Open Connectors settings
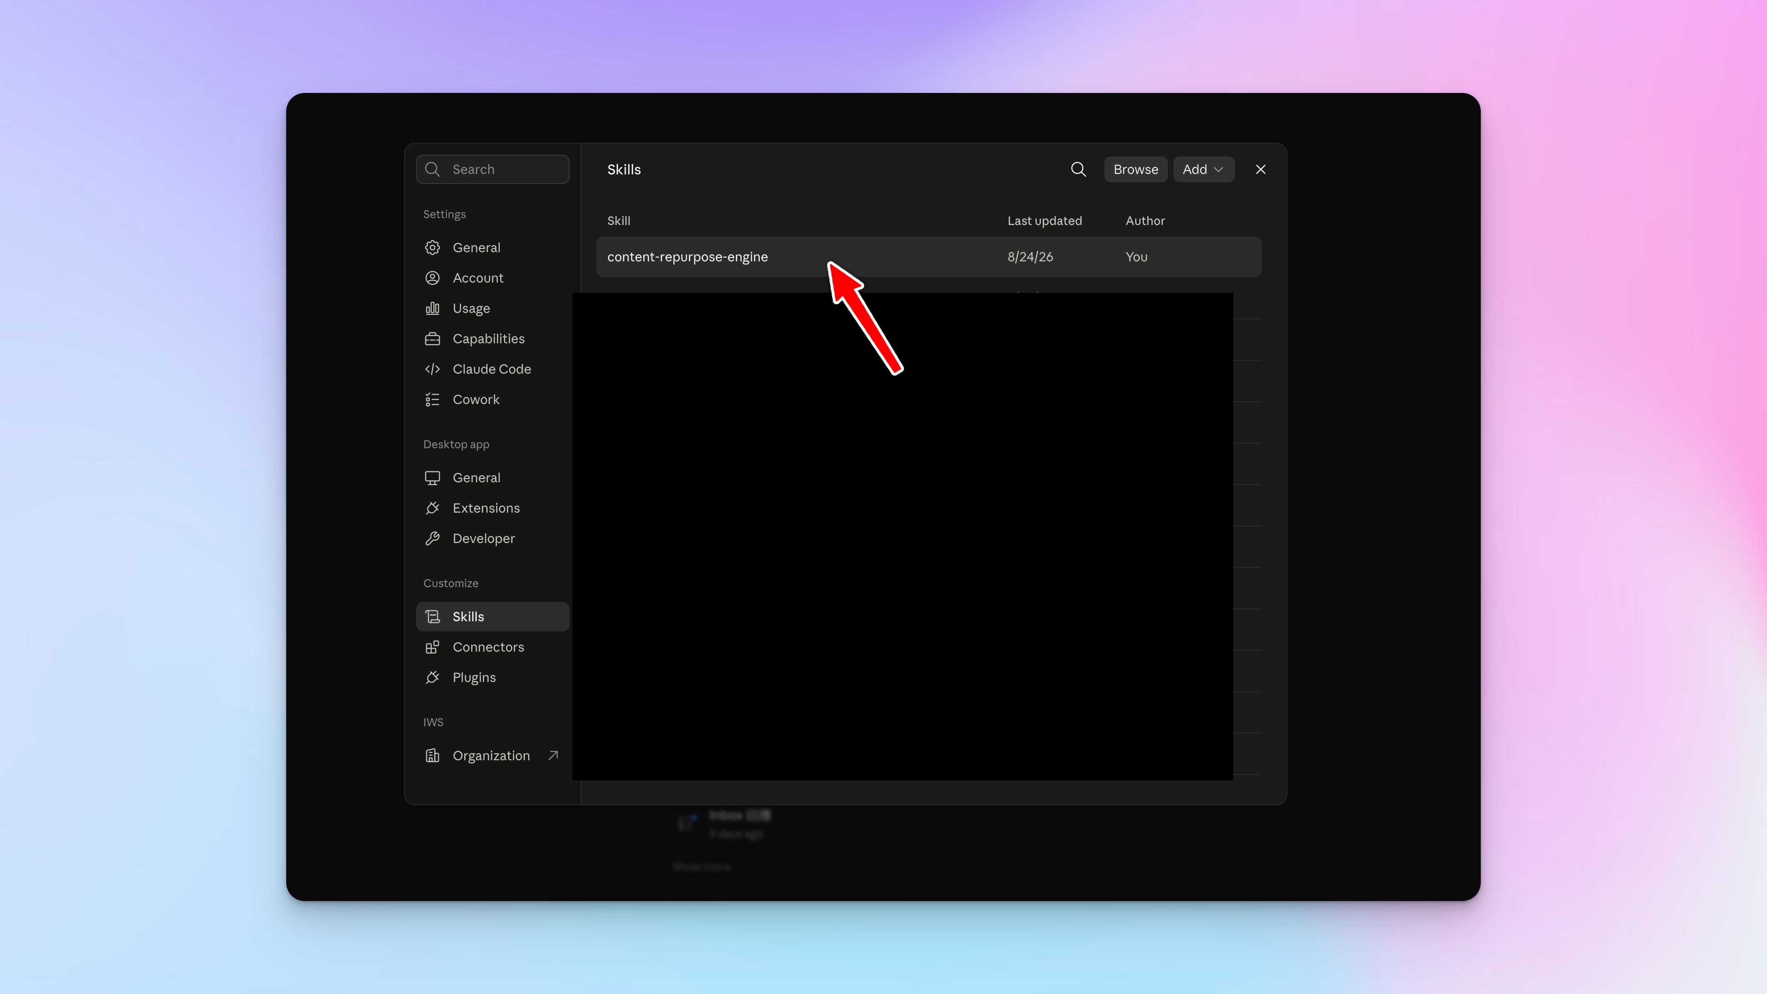 [488, 647]
